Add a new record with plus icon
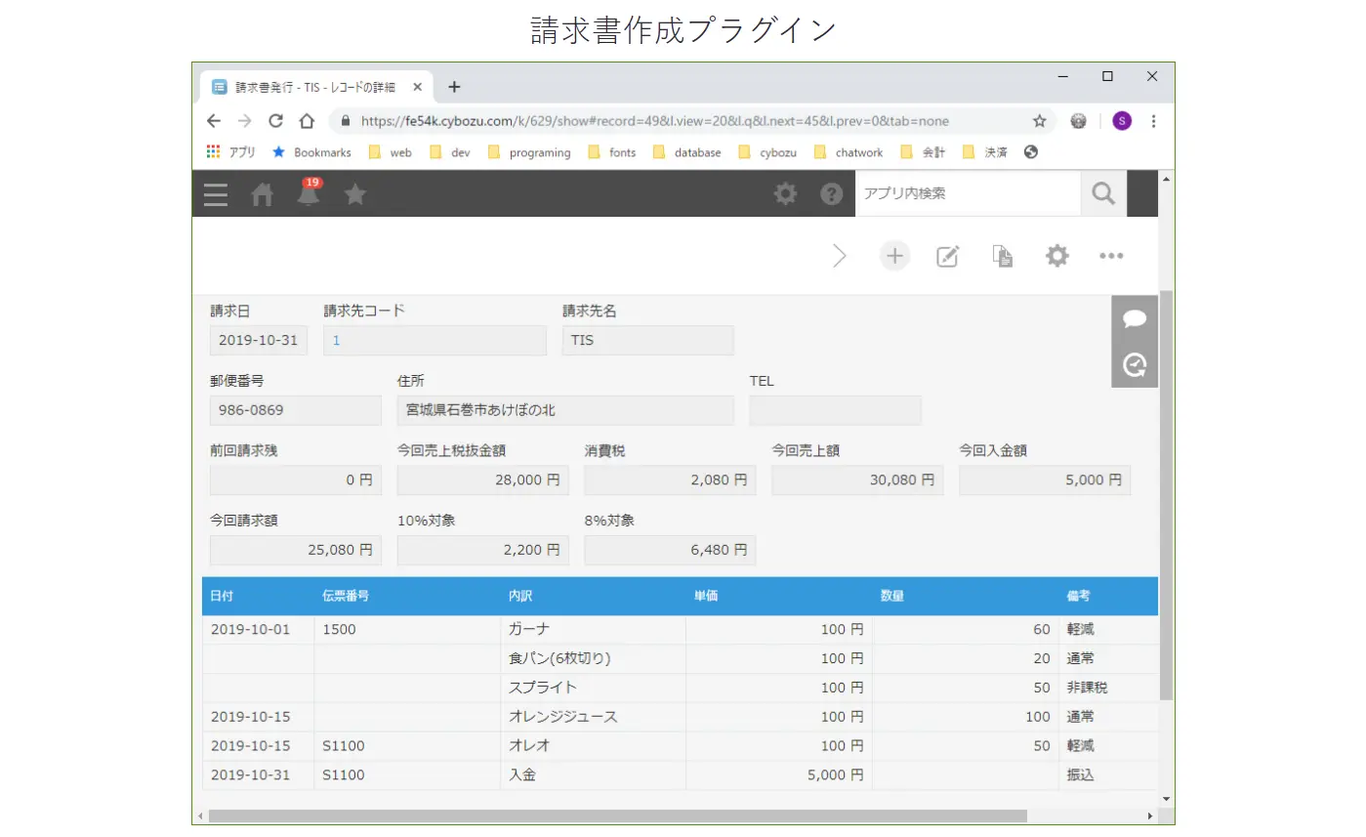The width and height of the screenshot is (1366, 837). pos(894,256)
